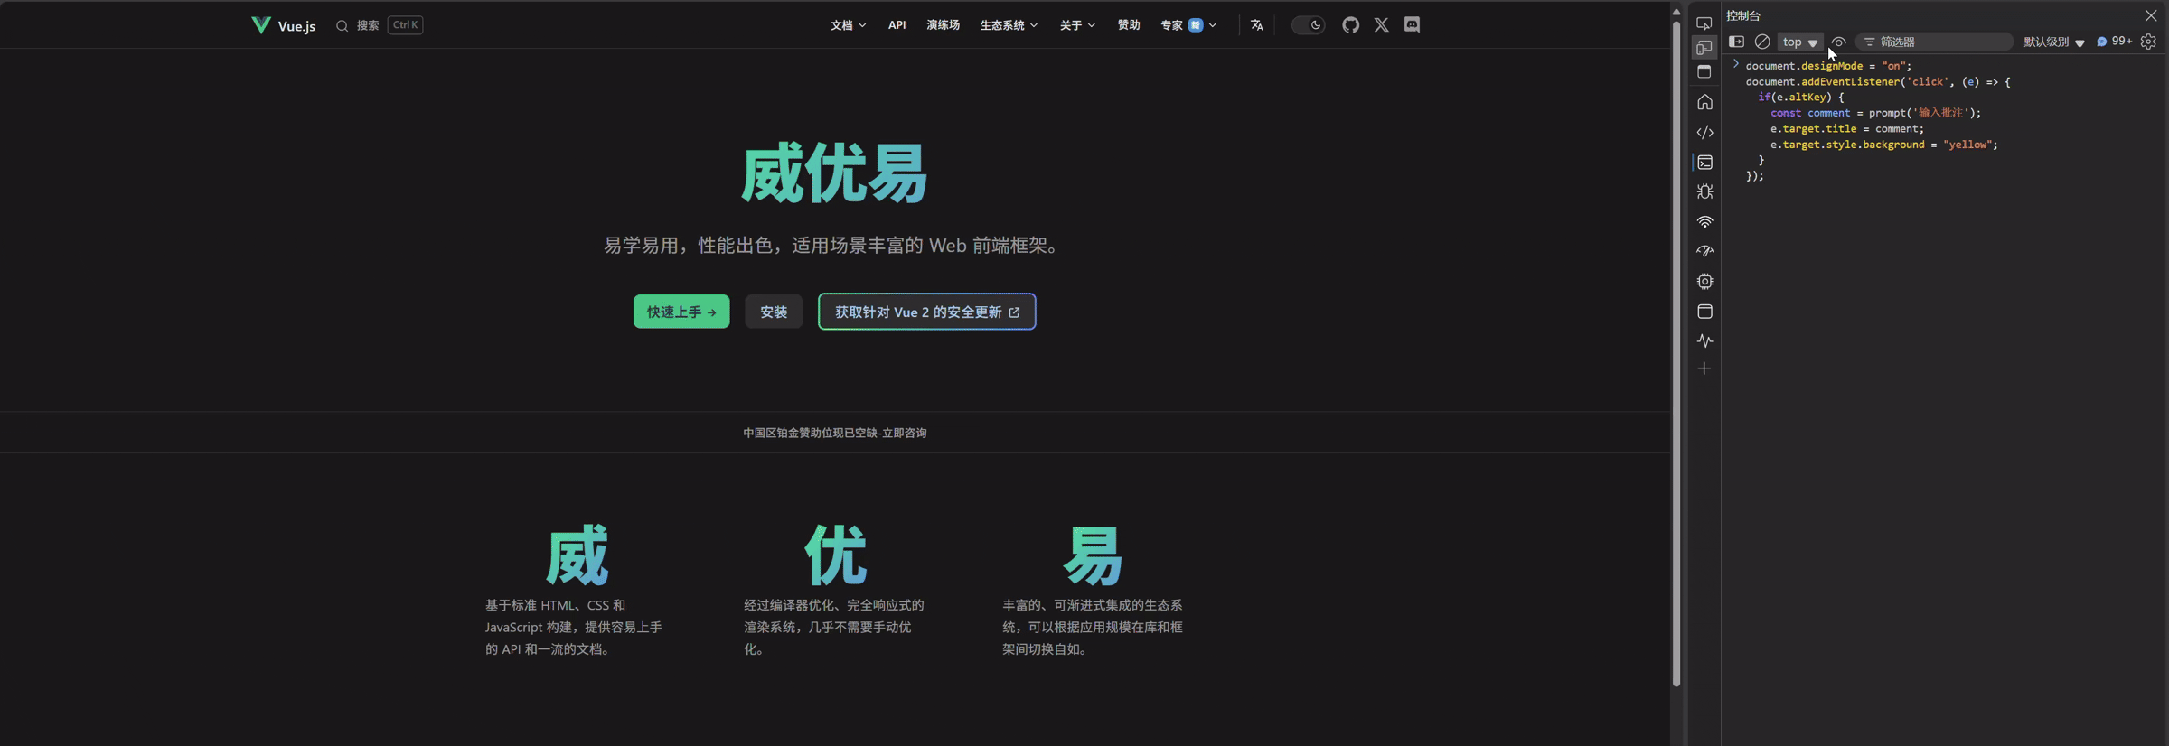The height and width of the screenshot is (746, 2169).
Task: Click the 易 feature heading
Action: [1093, 555]
